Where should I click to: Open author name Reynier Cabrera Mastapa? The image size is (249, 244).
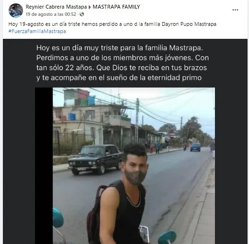pos(56,7)
